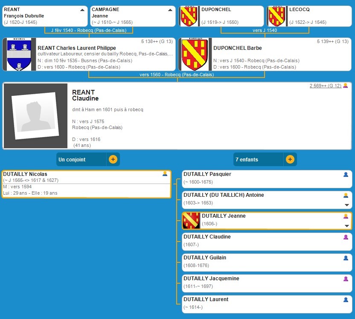Click the plus icon next to Un conjoint
Image resolution: width=355 pixels, height=319 pixels.
click(113, 160)
